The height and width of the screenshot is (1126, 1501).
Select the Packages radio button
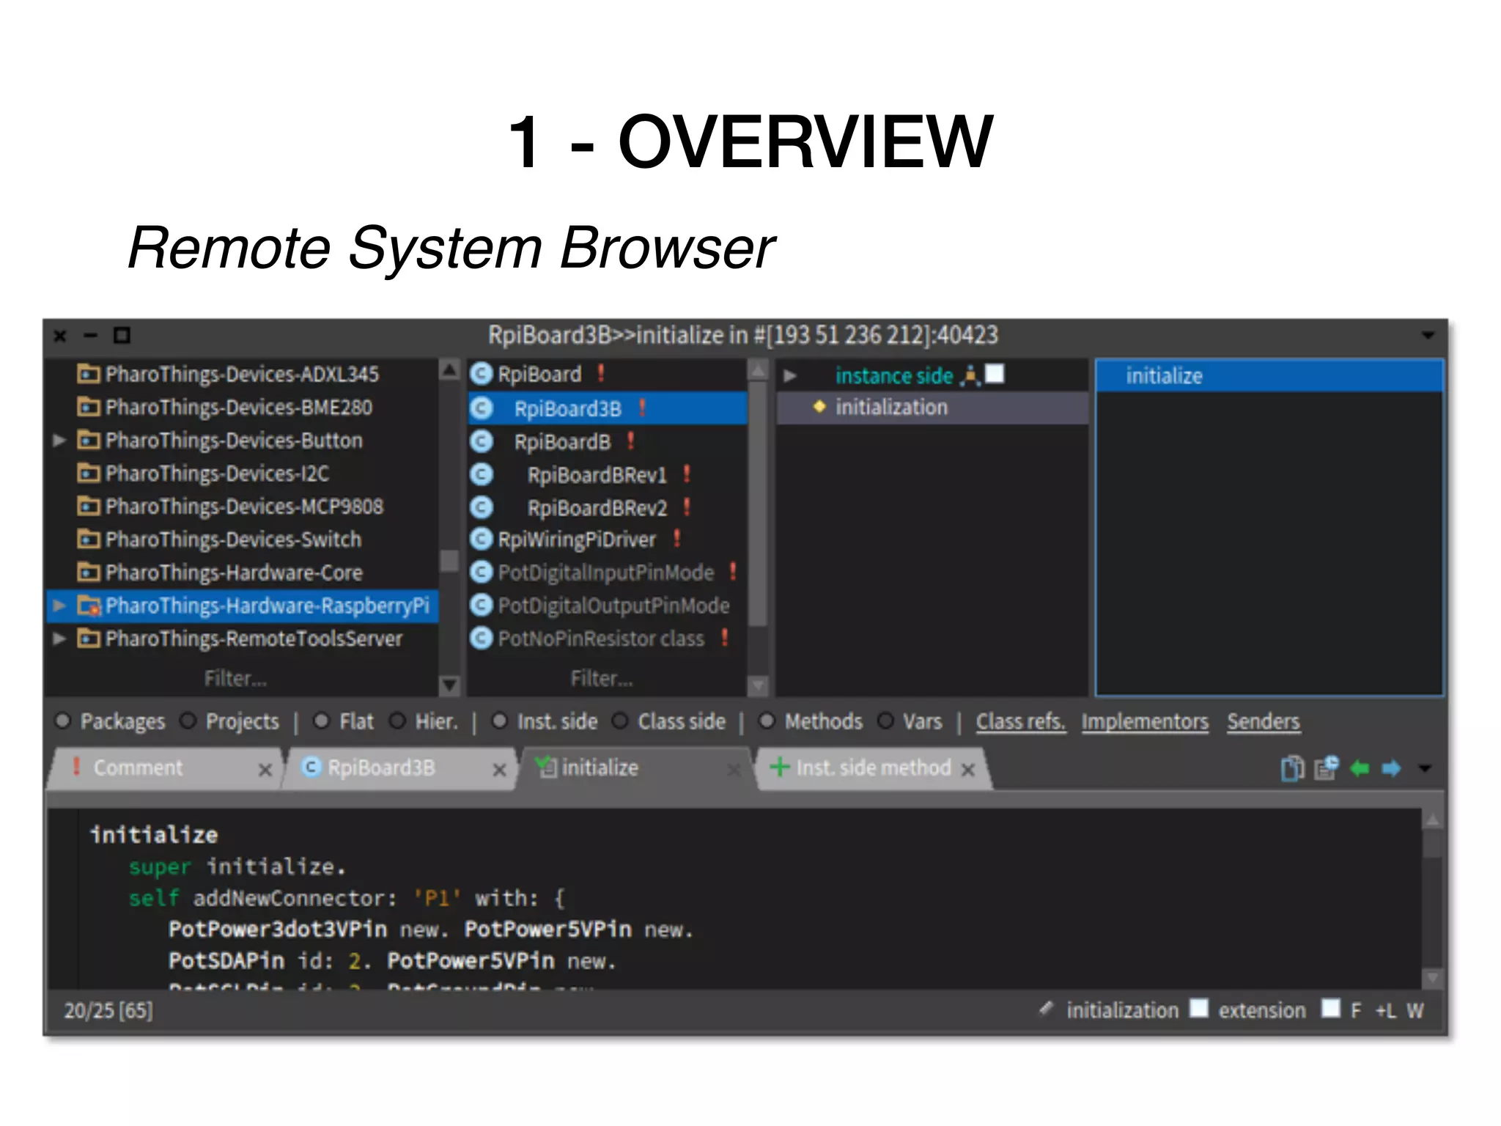[63, 721]
